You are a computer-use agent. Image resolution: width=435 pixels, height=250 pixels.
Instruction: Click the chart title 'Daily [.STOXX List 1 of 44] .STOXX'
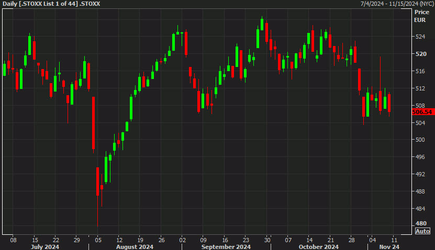pyautogui.click(x=51, y=4)
